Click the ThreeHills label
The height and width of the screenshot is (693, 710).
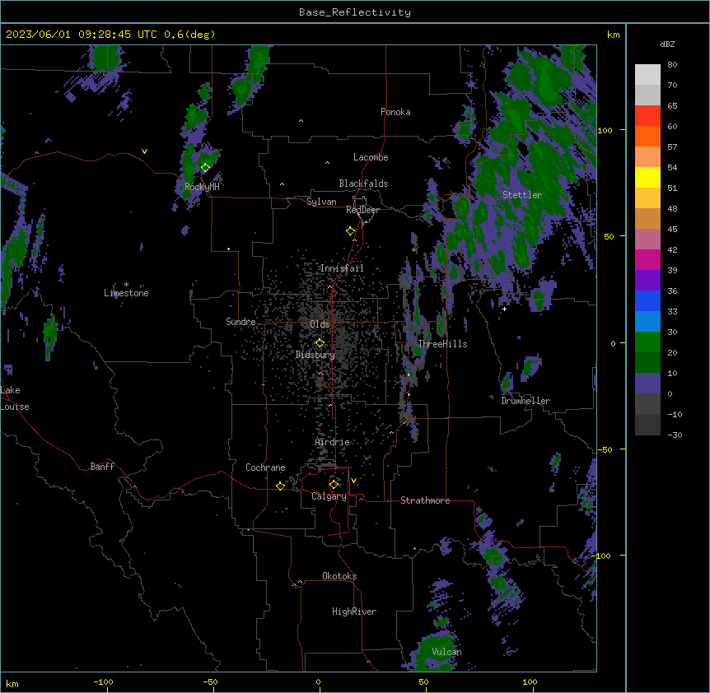tap(442, 344)
